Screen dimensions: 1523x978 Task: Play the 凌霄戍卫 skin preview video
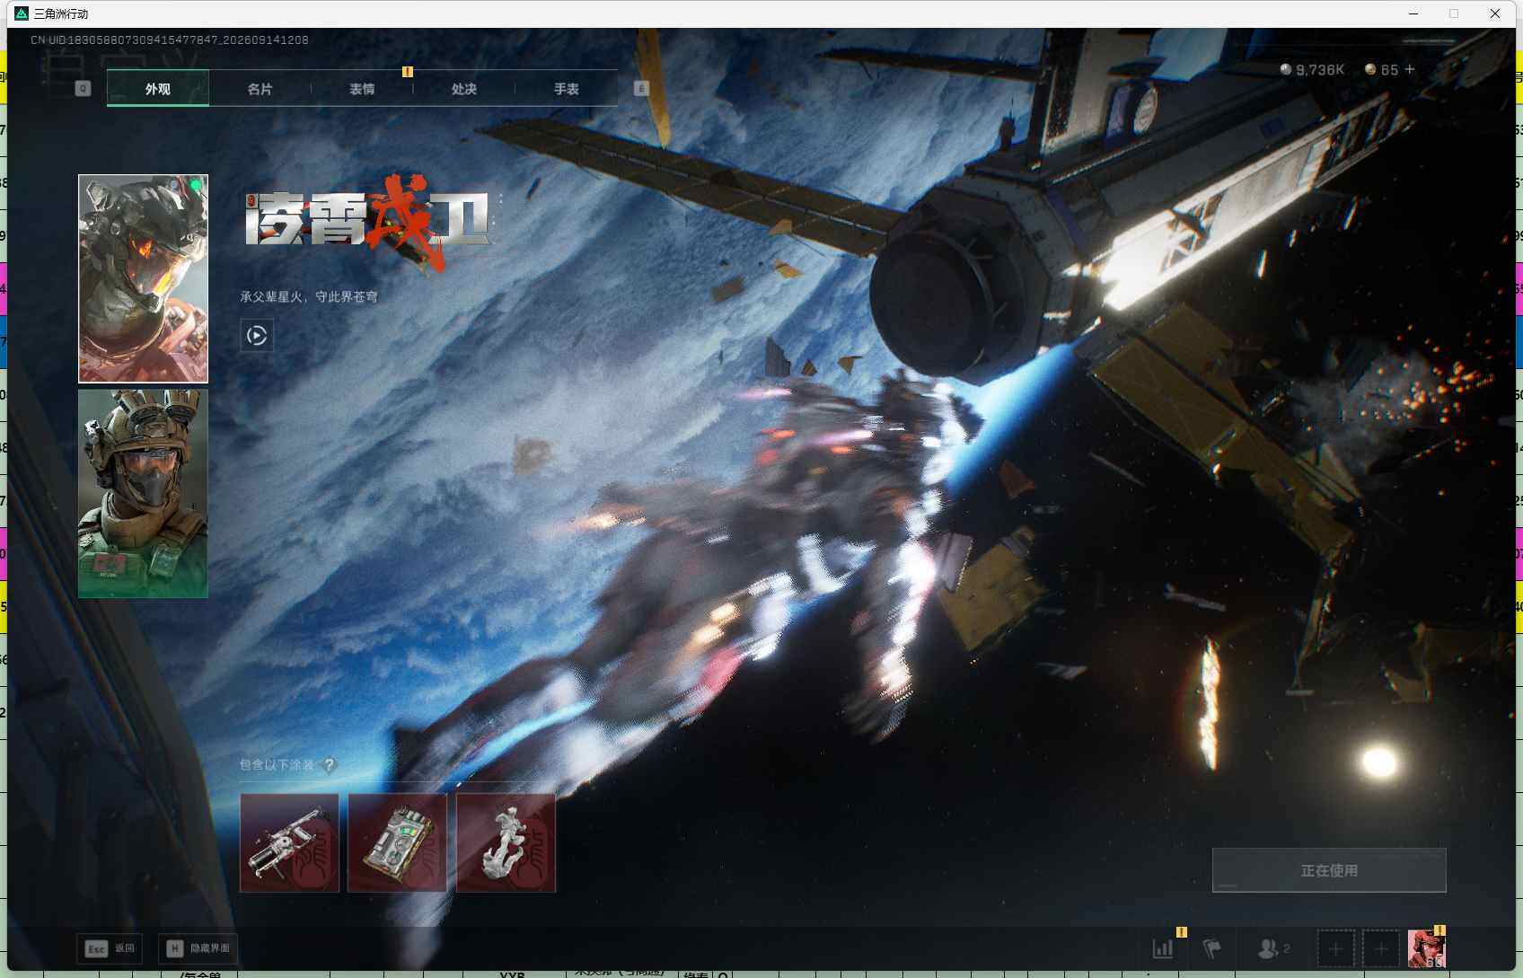coord(257,336)
